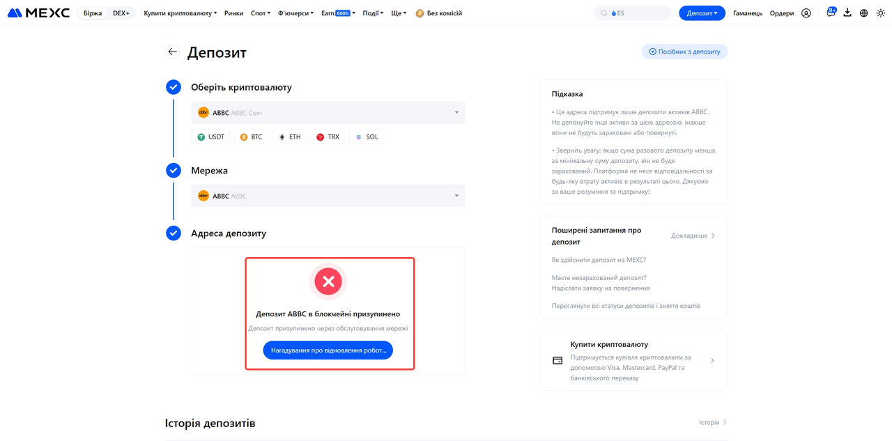Screen dimensions: 892x441
Task: Go back with the arrow beside Депозит
Action: tap(172, 52)
